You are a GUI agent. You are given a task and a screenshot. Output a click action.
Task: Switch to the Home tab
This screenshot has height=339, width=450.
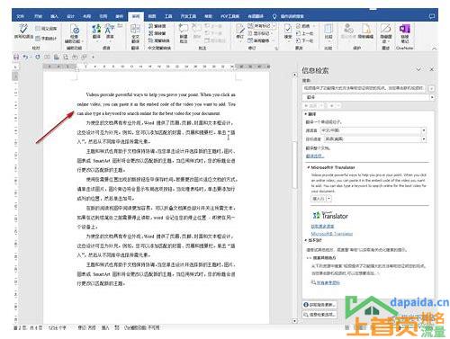pyautogui.click(x=38, y=16)
